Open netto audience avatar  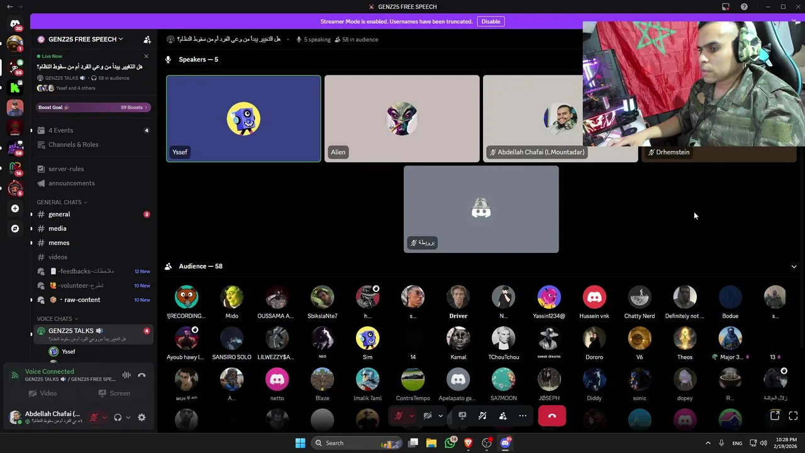[x=277, y=379]
